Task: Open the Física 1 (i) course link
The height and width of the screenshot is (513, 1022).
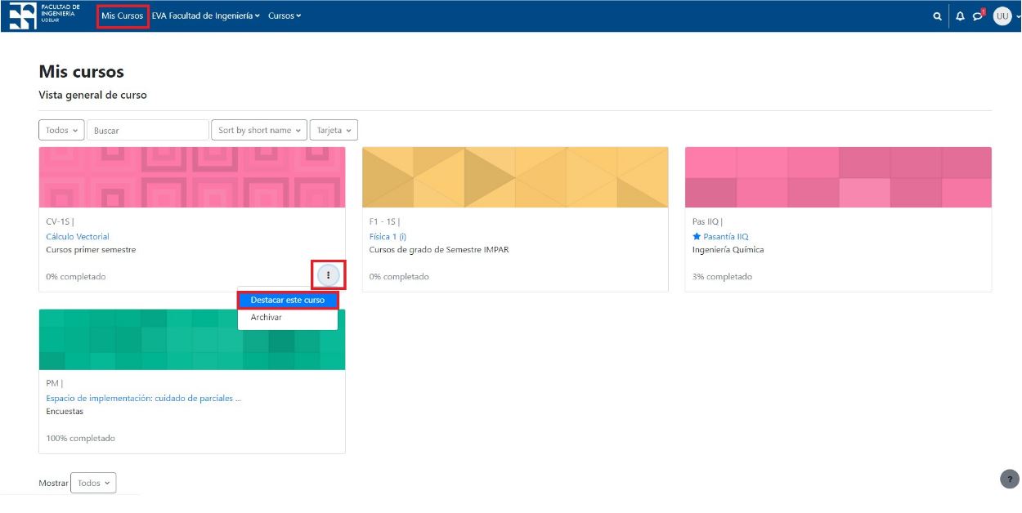Action: (388, 237)
